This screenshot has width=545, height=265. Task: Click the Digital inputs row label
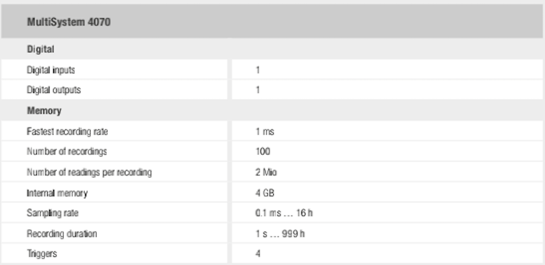pos(50,70)
